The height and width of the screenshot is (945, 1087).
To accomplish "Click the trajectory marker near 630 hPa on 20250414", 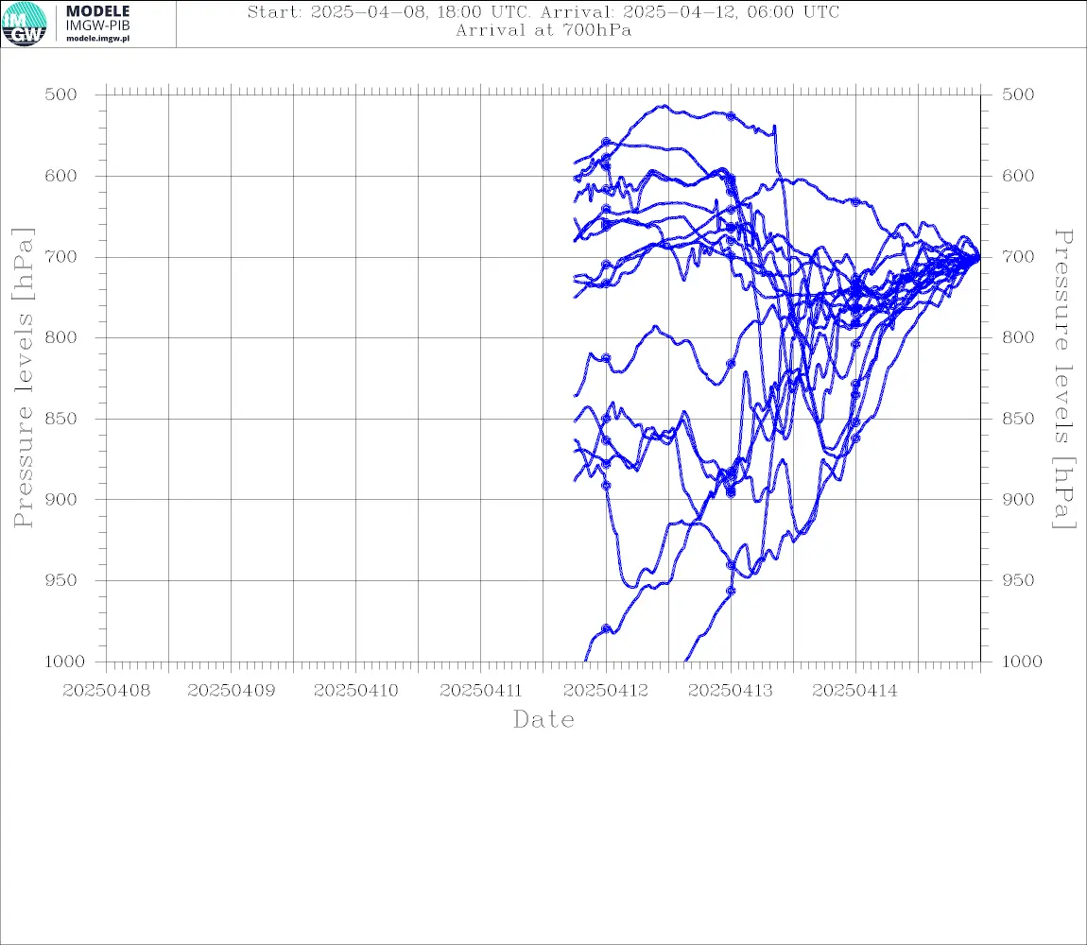I will click(855, 201).
